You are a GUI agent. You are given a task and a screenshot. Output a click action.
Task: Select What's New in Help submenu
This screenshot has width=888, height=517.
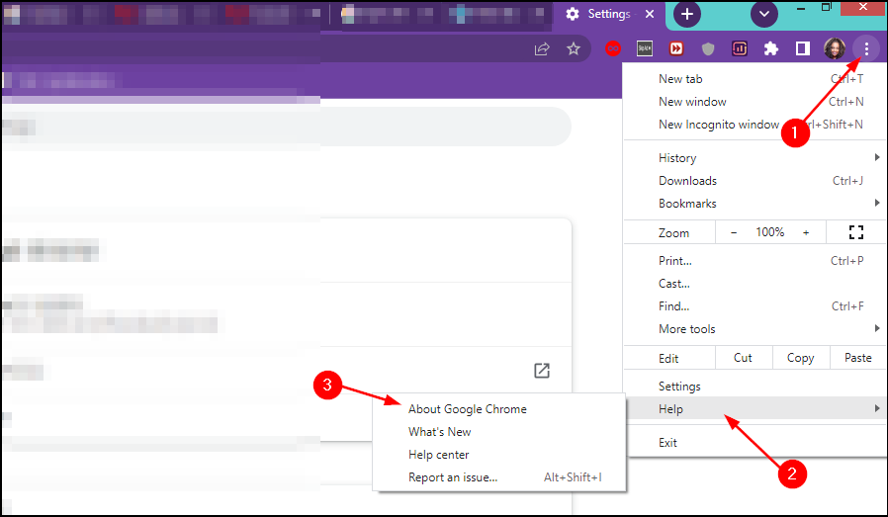coord(499,432)
